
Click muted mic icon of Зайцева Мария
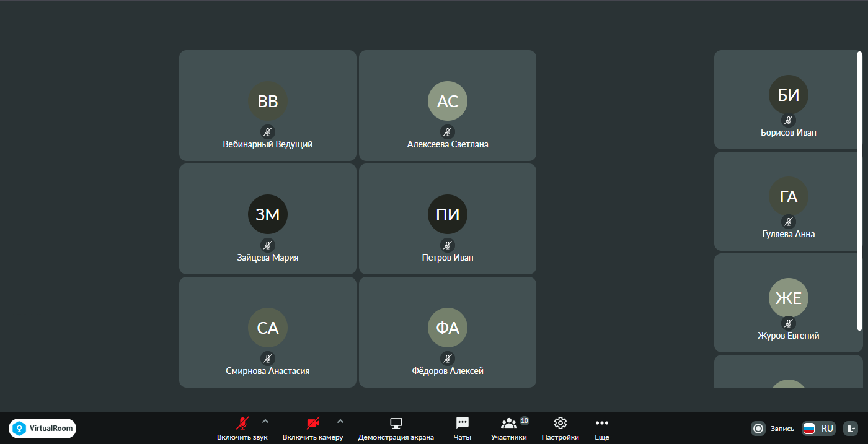(268, 245)
